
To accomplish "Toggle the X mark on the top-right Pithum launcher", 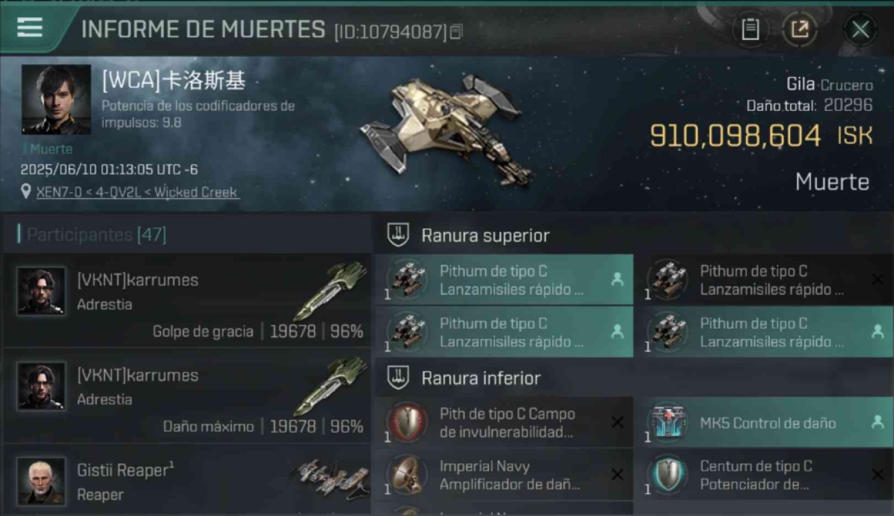I will [x=877, y=279].
